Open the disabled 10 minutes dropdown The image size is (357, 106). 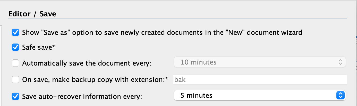point(260,62)
